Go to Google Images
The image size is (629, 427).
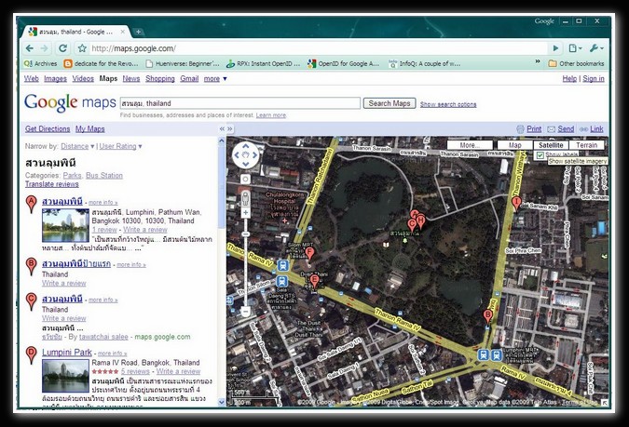click(x=55, y=79)
